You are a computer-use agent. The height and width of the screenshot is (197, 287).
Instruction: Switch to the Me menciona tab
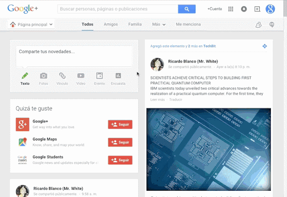click(188, 24)
